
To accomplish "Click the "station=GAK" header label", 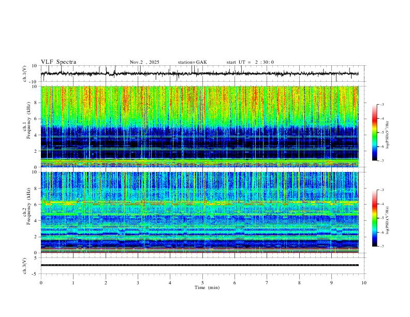I will pyautogui.click(x=193, y=62).
